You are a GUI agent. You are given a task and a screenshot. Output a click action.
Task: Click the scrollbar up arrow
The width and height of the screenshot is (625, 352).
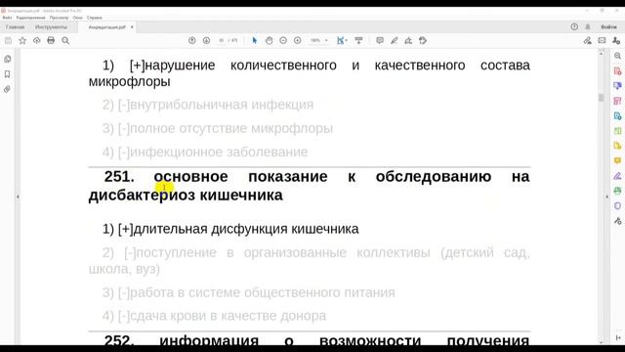602,53
